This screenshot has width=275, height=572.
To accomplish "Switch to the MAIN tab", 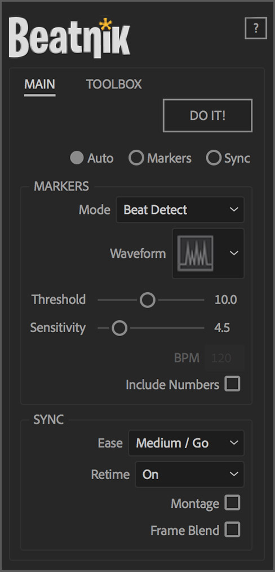I will click(40, 84).
